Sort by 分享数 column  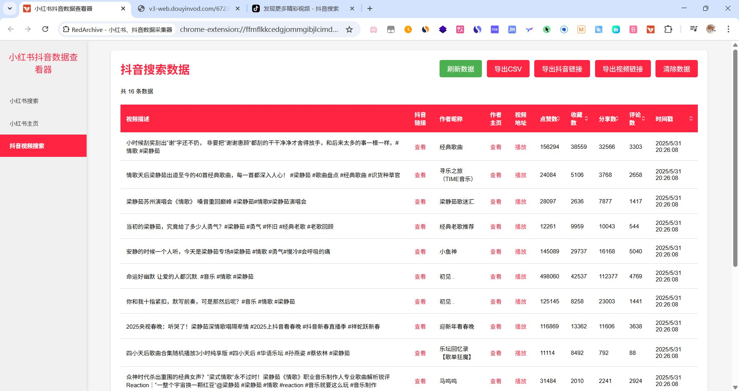point(617,119)
